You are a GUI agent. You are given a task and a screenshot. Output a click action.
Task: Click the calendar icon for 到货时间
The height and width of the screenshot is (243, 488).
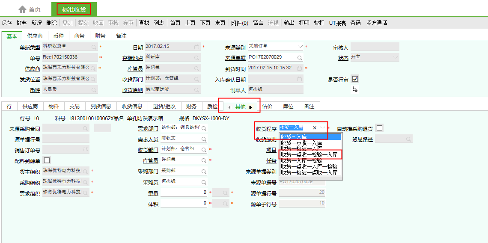click(x=300, y=68)
